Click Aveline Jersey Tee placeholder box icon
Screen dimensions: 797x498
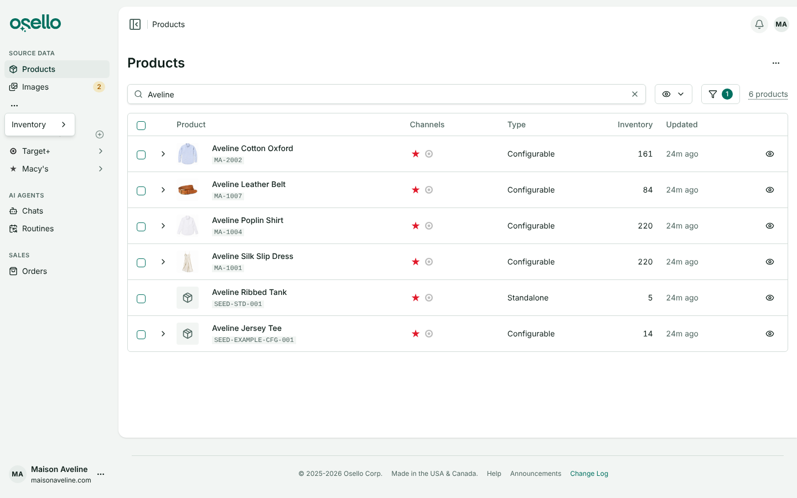pos(188,334)
